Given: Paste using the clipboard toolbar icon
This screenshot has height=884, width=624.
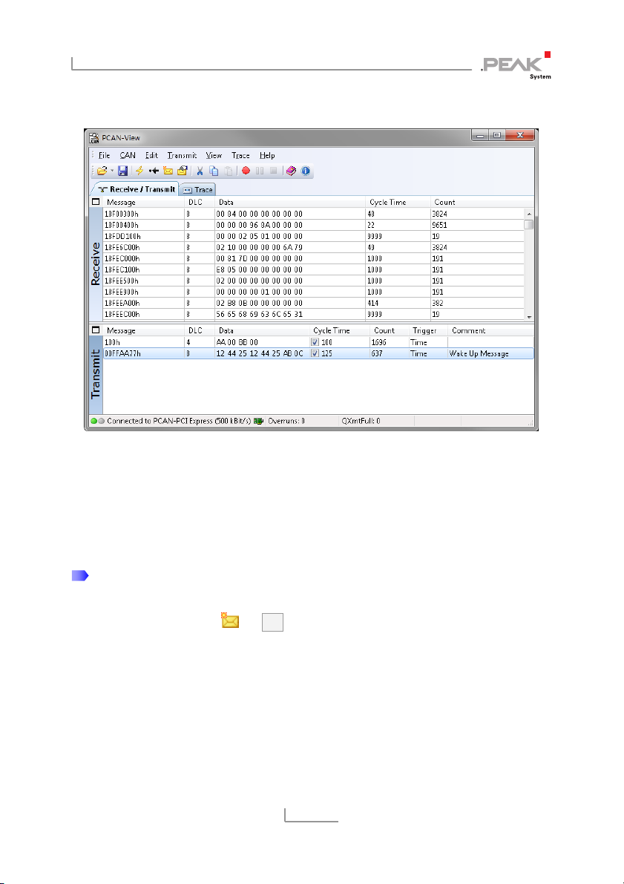Looking at the screenshot, I should (228, 171).
